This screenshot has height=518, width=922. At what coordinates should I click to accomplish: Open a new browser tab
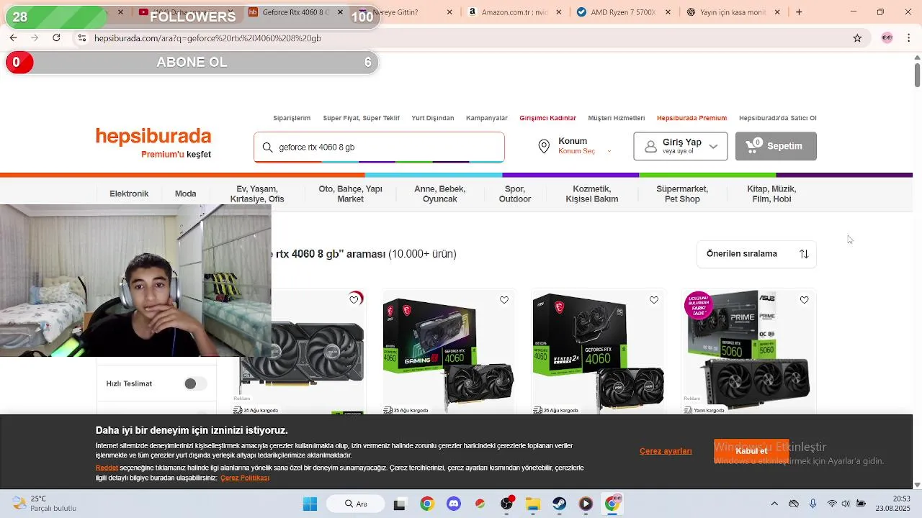(x=799, y=12)
